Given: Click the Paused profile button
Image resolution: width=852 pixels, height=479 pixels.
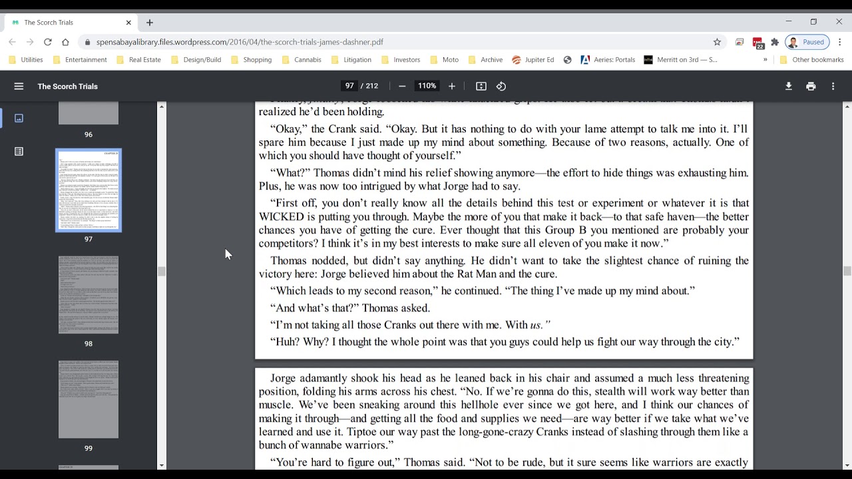Looking at the screenshot, I should (x=807, y=42).
